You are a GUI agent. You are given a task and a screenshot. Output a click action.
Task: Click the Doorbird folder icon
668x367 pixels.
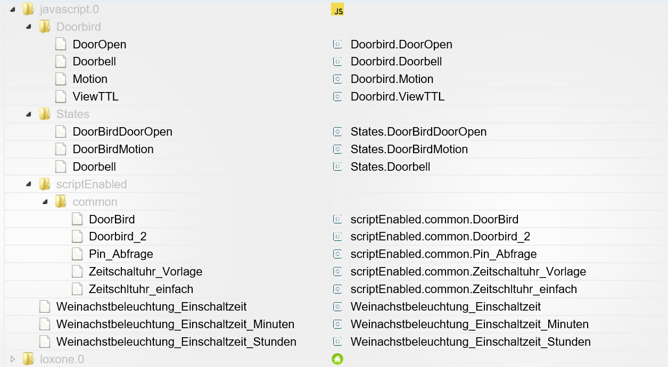click(x=45, y=27)
